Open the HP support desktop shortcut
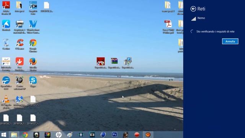Screen dimensions: 245x138 (x=20, y=83)
